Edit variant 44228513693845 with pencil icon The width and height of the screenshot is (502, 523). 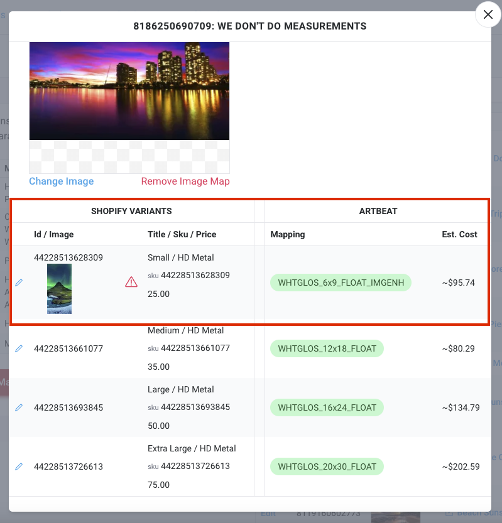[x=19, y=407]
